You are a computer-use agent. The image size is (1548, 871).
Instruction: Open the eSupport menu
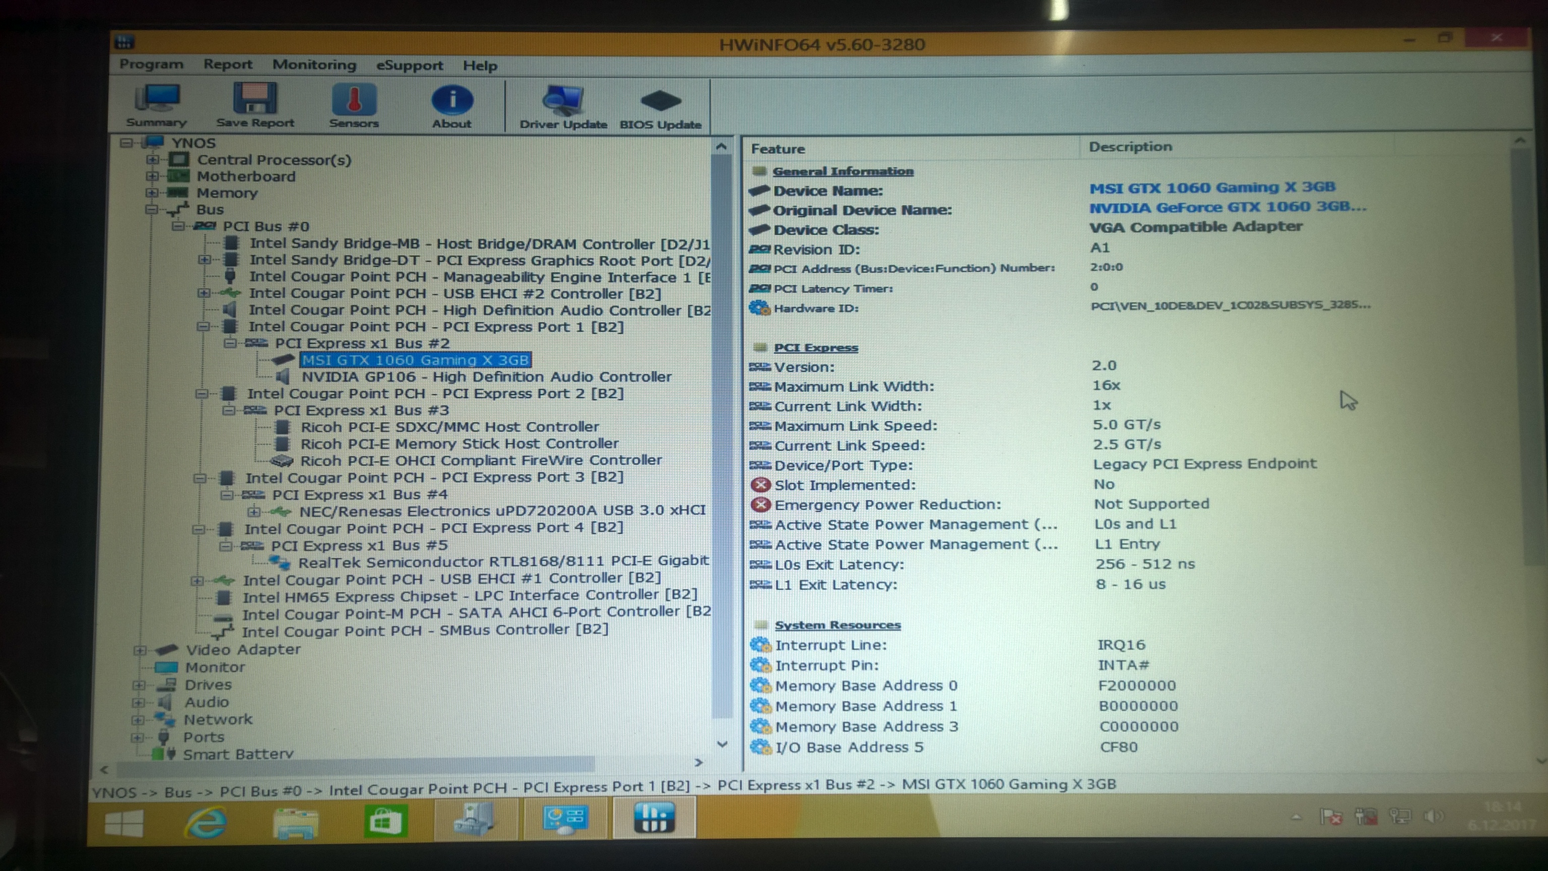point(409,65)
